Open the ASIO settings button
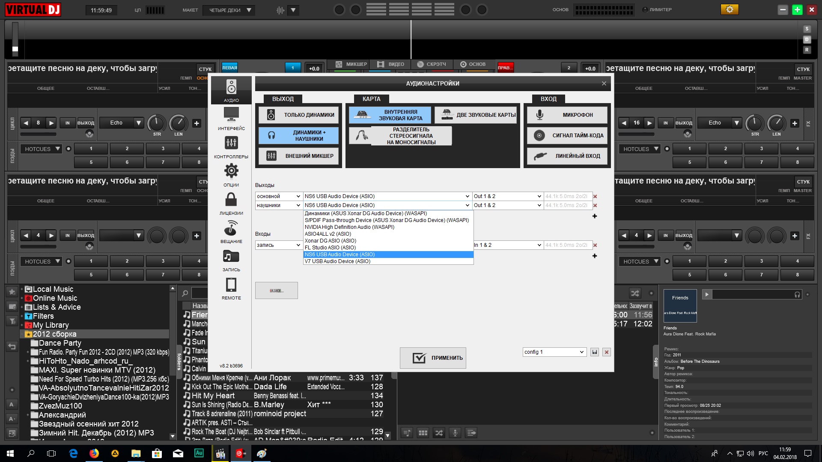822x462 pixels. pos(277,290)
